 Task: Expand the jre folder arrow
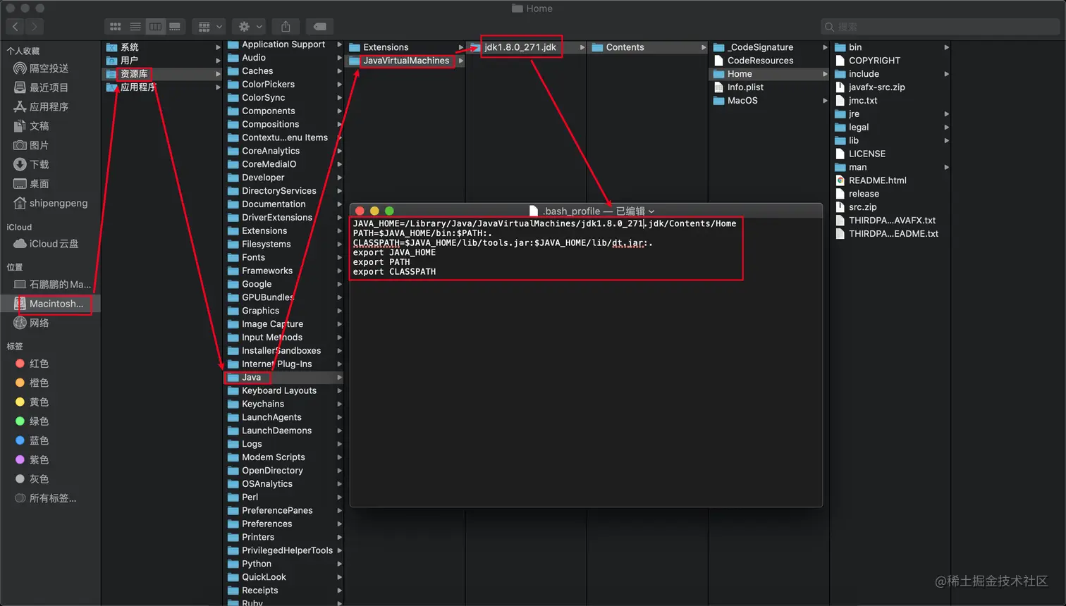click(946, 114)
